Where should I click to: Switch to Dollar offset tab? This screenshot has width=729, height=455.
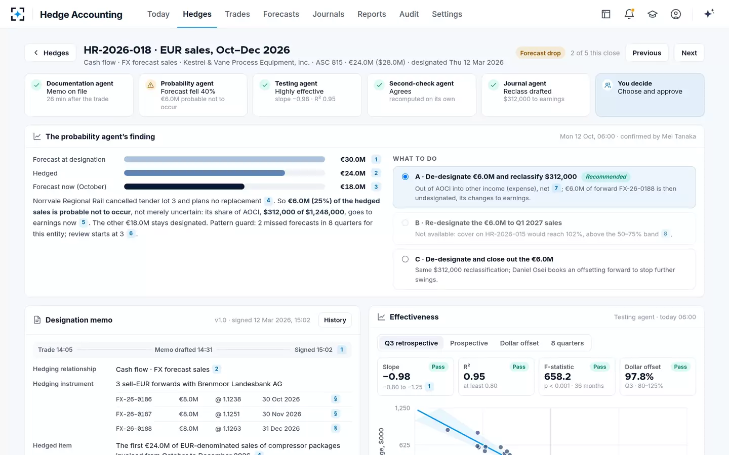[519, 343]
